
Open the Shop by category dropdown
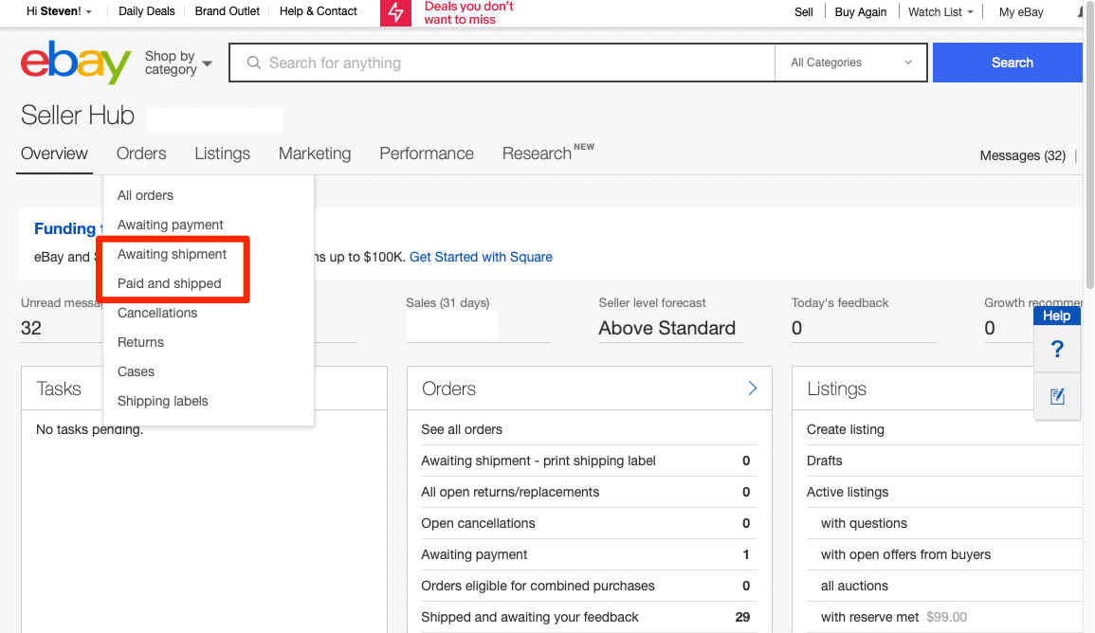(x=178, y=63)
